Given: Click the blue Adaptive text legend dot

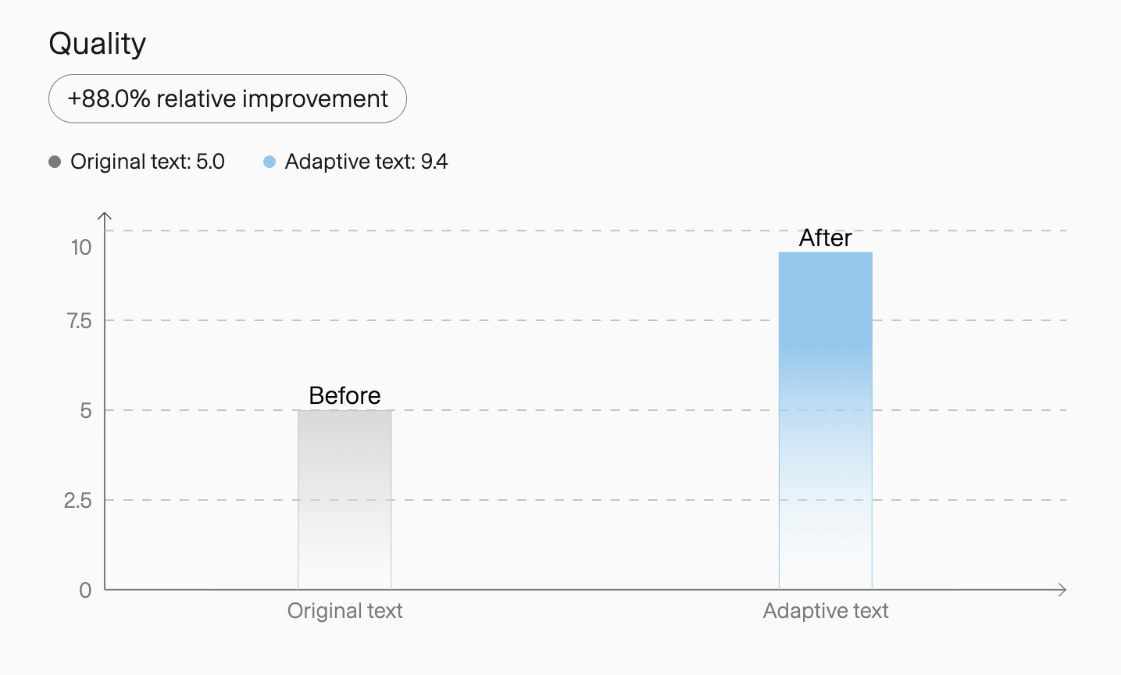Looking at the screenshot, I should coord(270,162).
